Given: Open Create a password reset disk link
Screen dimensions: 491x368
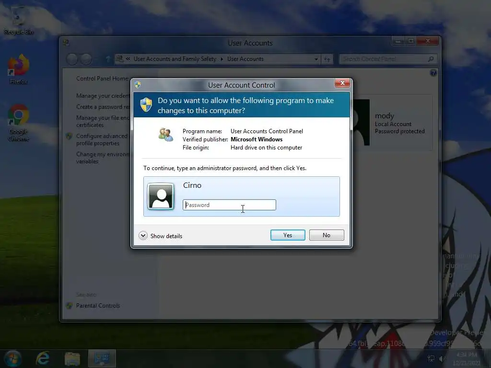Looking at the screenshot, I should click(103, 107).
